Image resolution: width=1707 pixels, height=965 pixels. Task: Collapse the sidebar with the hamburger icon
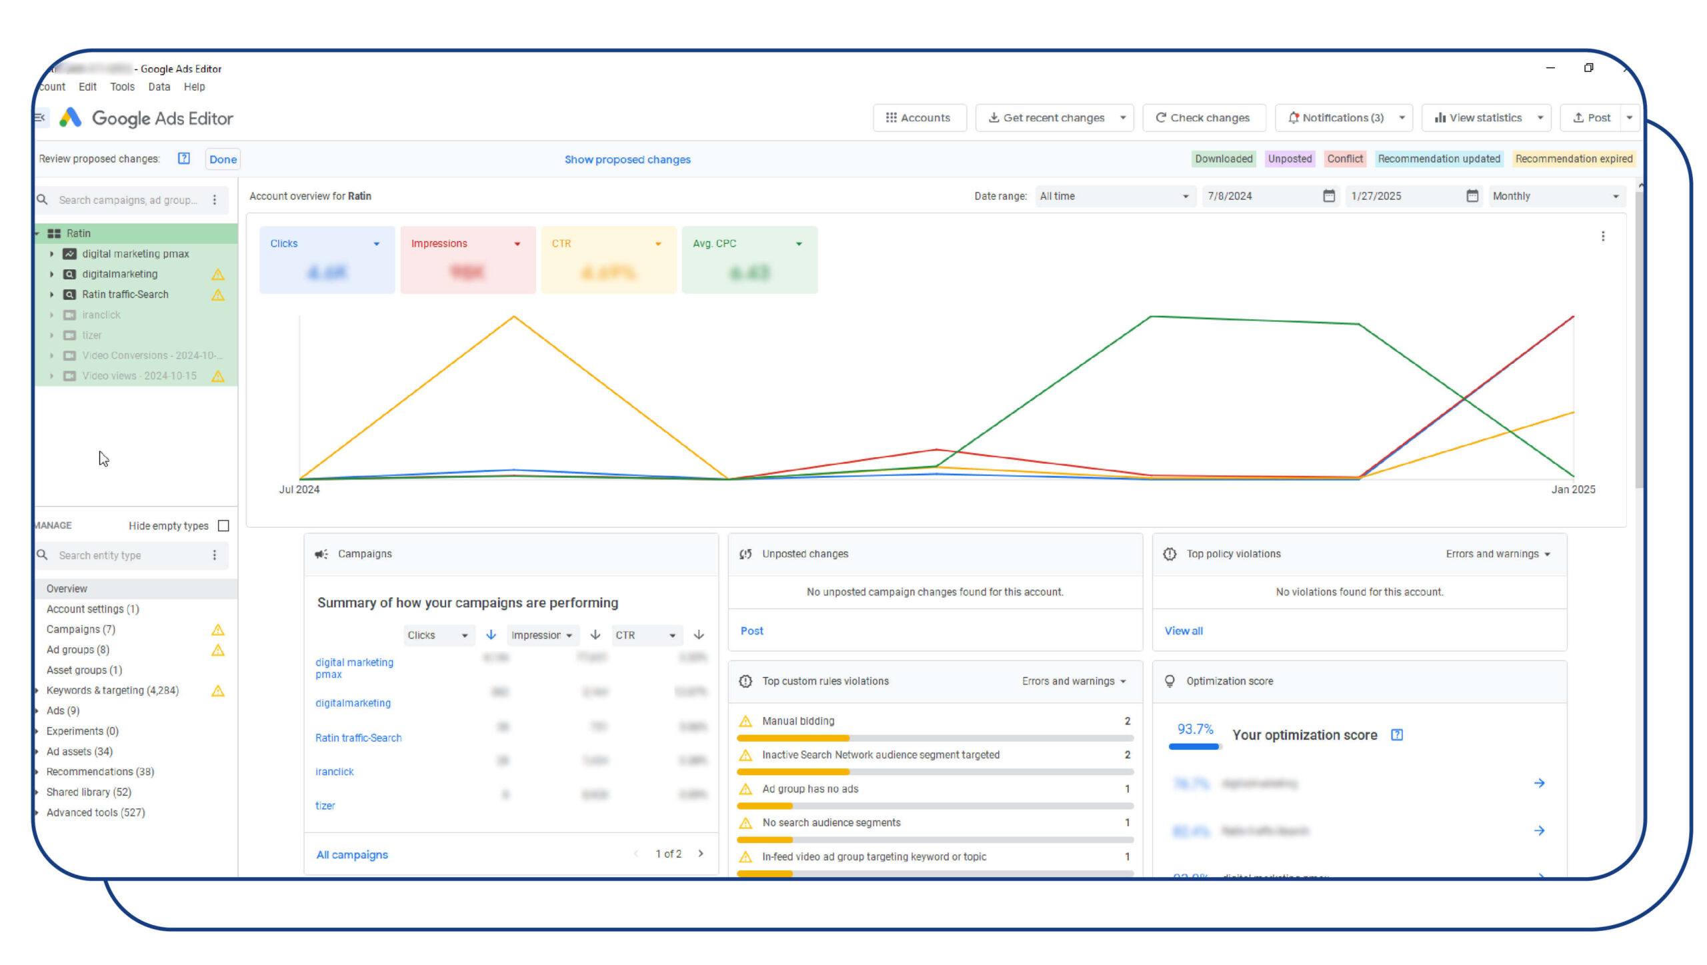pos(40,118)
